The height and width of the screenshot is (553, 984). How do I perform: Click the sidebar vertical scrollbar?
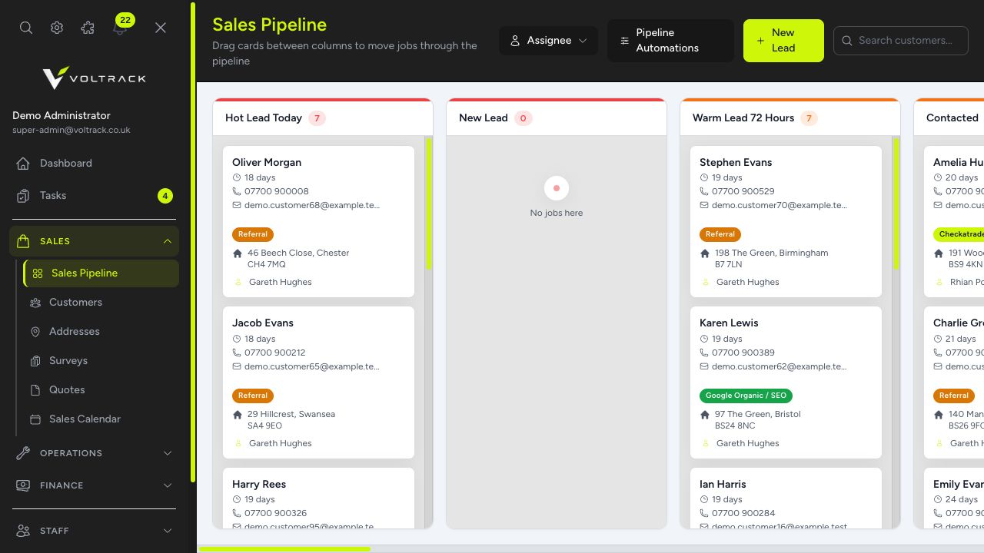point(193,242)
